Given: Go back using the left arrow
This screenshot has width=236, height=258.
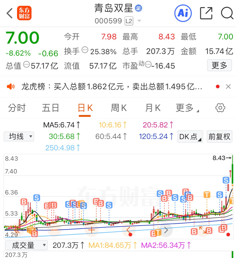Looking at the screenshot, I should pos(9,13).
